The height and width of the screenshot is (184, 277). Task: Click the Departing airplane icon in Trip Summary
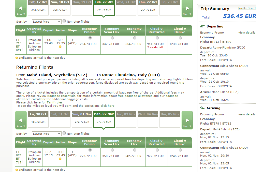202,26
